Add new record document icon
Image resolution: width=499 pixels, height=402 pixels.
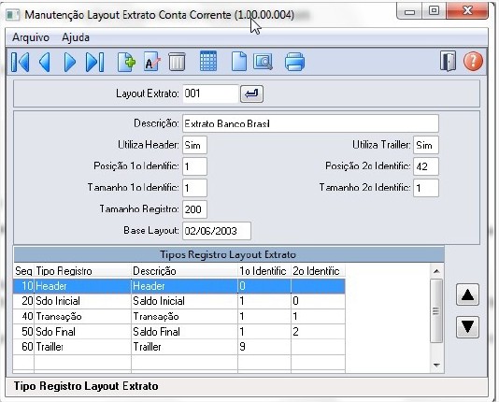click(x=126, y=62)
